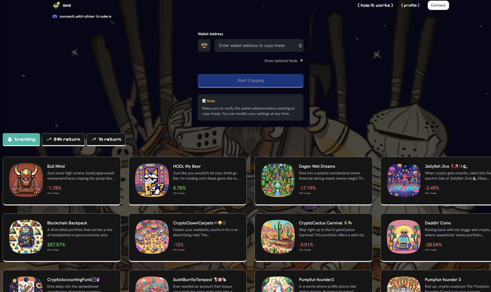
Task: Open the how it works link
Action: click(x=375, y=5)
